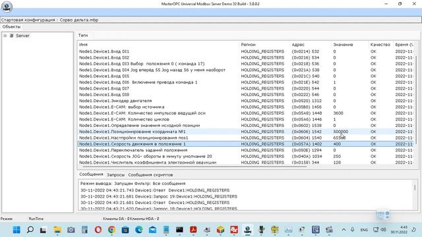Screen dimensions: 422x237
Task: Select row Node1.Device1.Вход DI7
Action: coord(246,88)
